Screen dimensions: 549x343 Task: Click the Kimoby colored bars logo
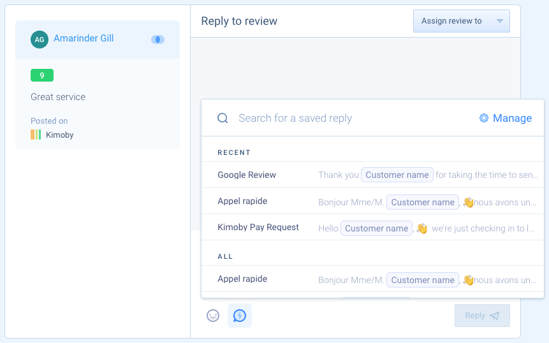coord(36,135)
